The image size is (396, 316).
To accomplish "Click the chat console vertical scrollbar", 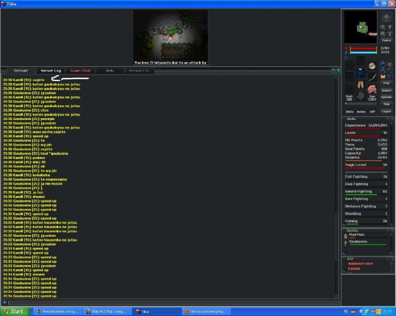I will (337, 186).
